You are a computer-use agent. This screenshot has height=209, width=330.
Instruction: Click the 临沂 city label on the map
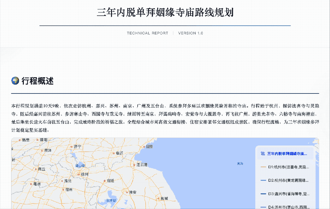coord(119,153)
